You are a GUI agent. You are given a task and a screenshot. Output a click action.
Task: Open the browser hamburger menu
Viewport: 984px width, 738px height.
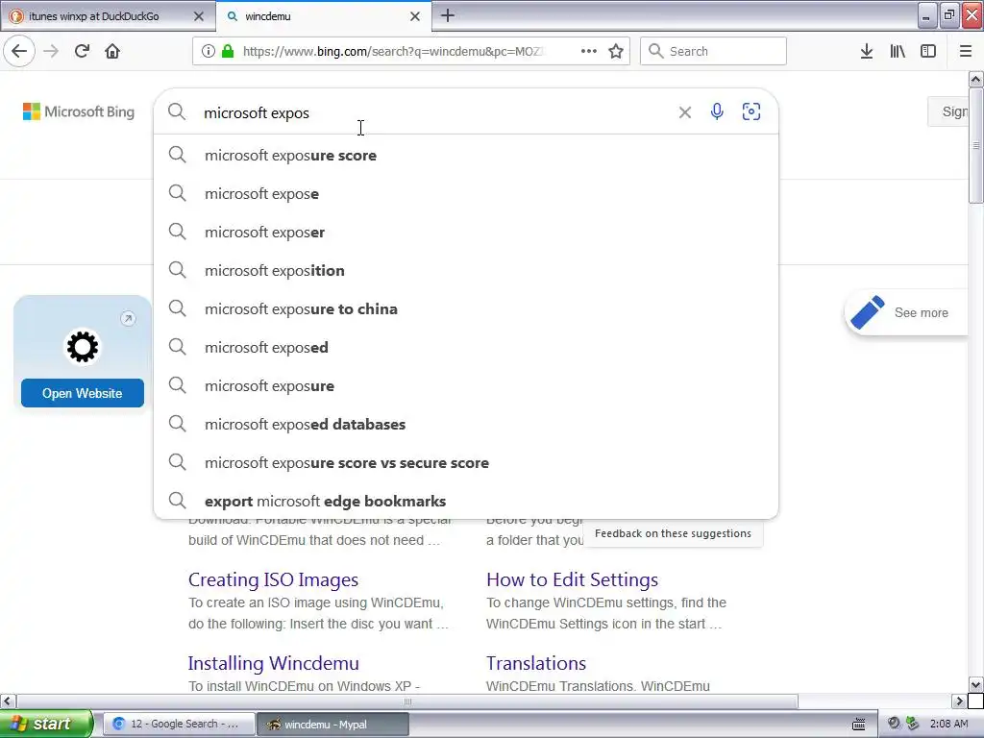coord(966,51)
